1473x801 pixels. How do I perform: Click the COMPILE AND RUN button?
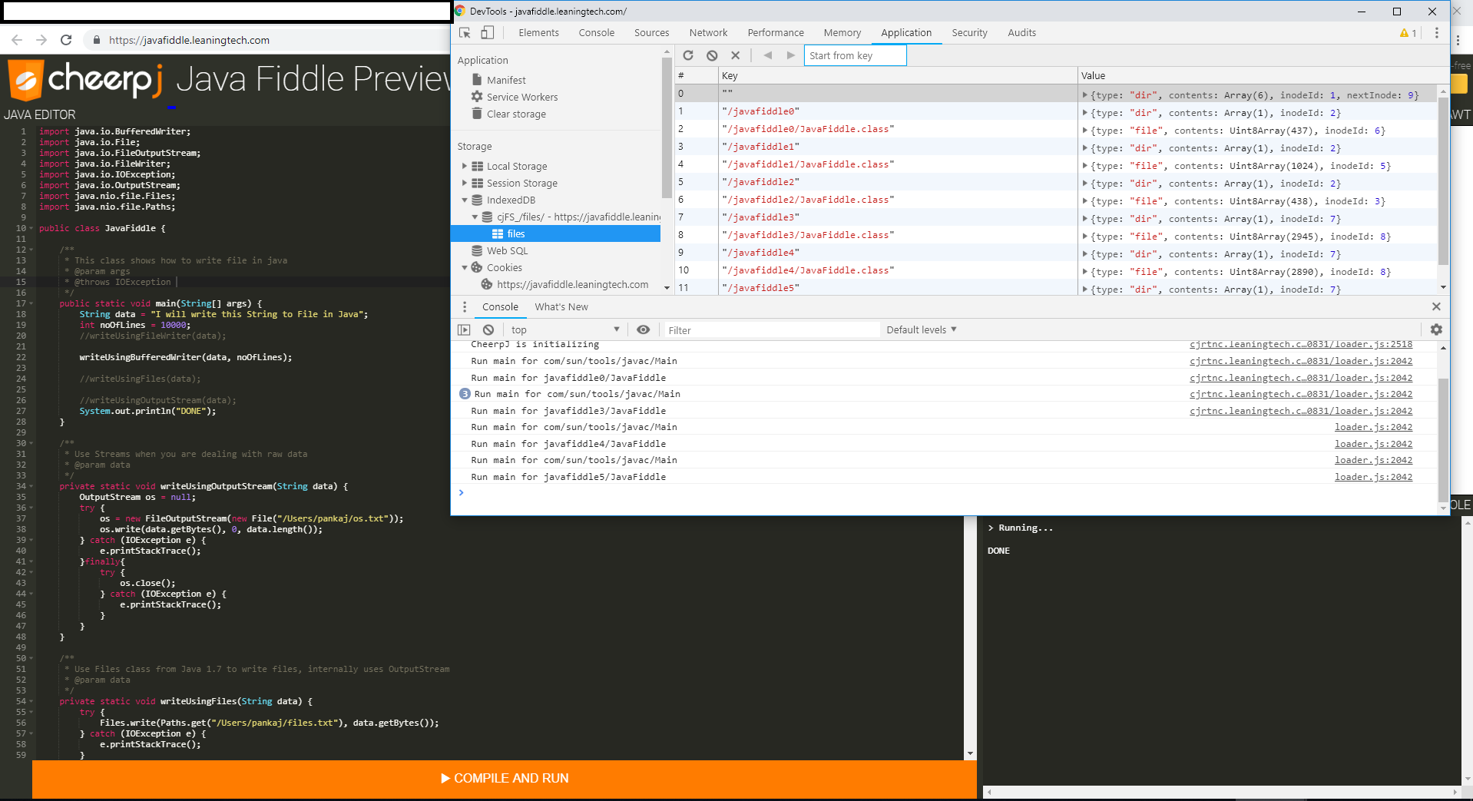pos(505,778)
